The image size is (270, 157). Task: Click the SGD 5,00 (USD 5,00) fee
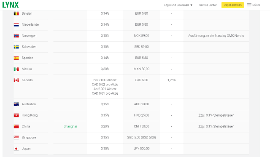click(142, 137)
